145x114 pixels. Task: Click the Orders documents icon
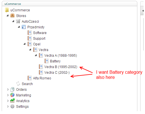pyautogui.click(x=12, y=89)
